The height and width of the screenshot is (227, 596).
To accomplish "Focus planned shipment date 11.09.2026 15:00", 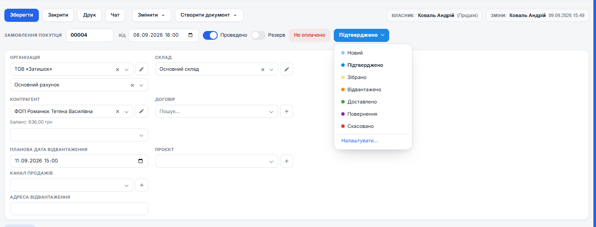I will point(79,161).
